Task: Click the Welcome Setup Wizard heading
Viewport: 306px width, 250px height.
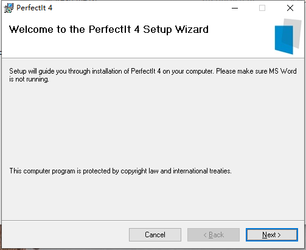Action: coord(109,30)
